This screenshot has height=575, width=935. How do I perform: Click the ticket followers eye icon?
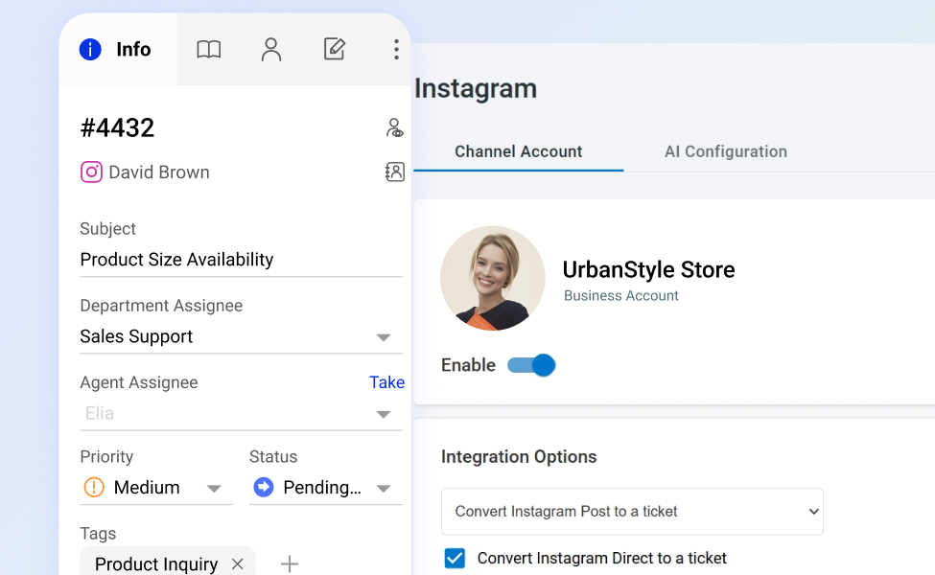[394, 127]
